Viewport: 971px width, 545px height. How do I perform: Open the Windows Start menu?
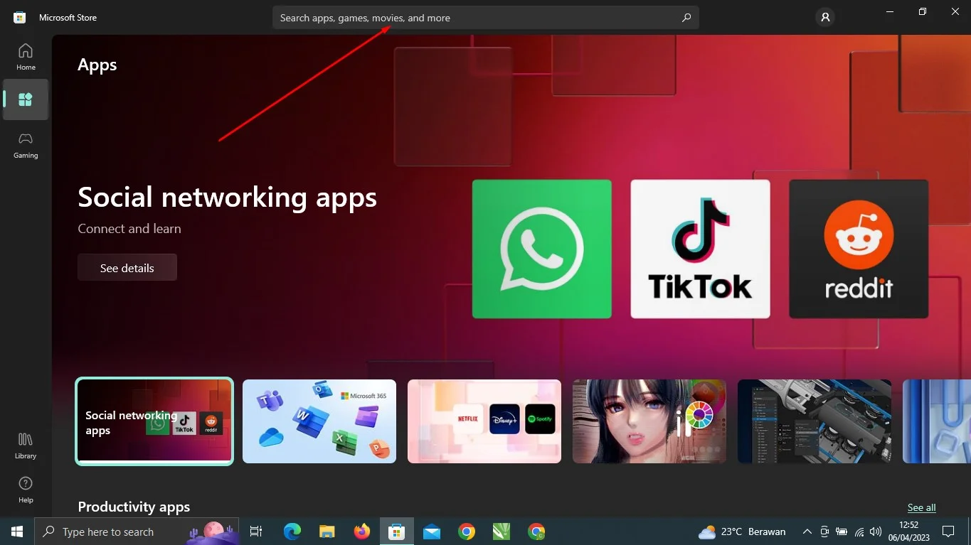click(17, 531)
